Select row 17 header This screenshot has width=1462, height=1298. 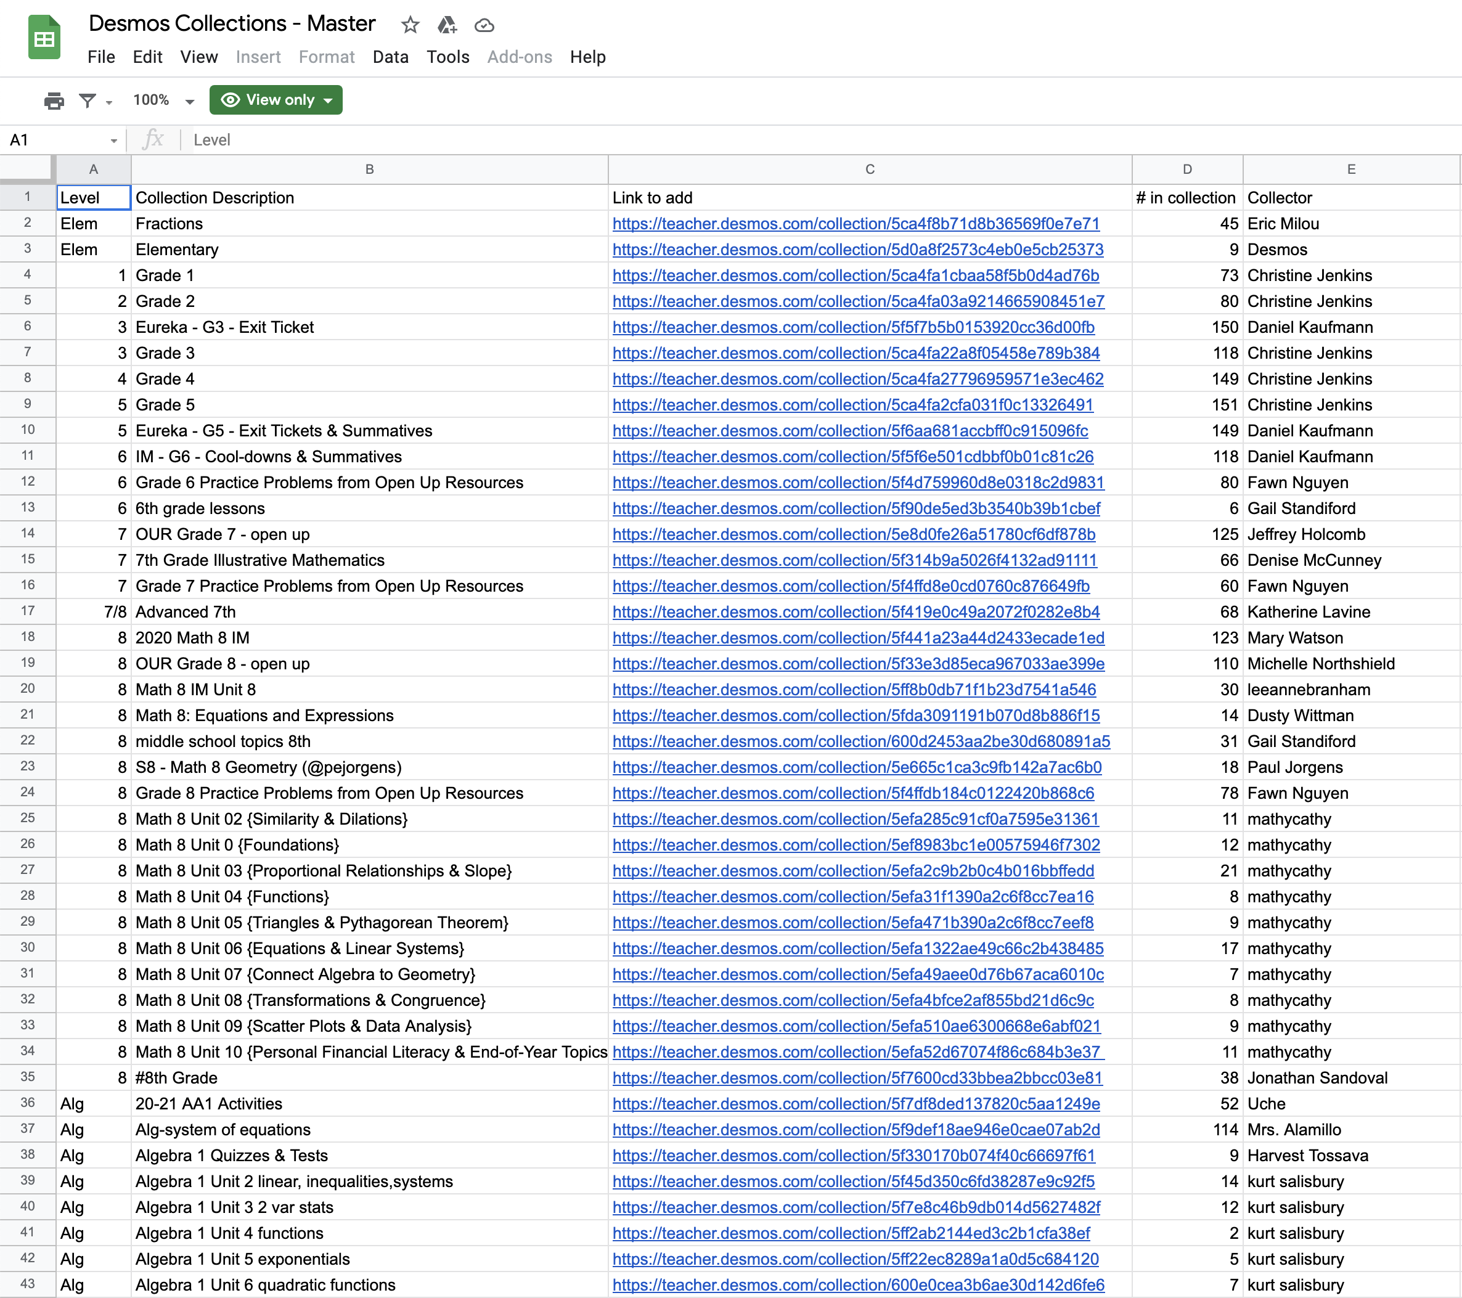pos(28,611)
